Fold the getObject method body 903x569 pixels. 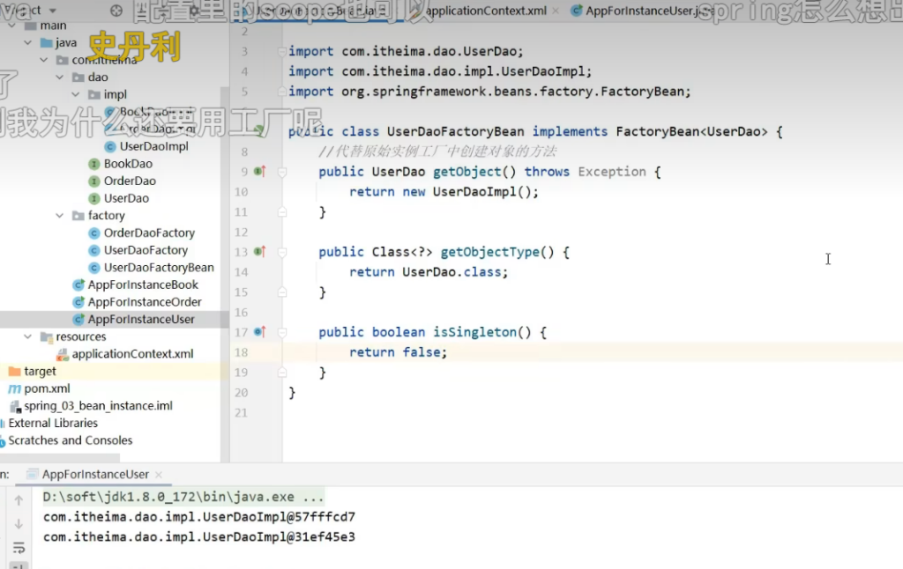click(282, 173)
